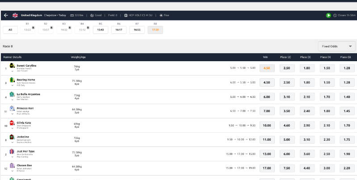Click the United Kingdom flag icon

15,15
